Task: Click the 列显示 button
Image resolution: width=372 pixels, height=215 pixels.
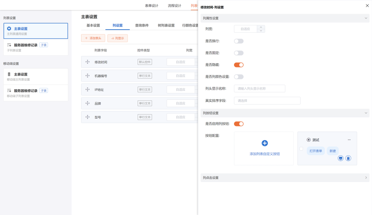Action: (x=118, y=38)
